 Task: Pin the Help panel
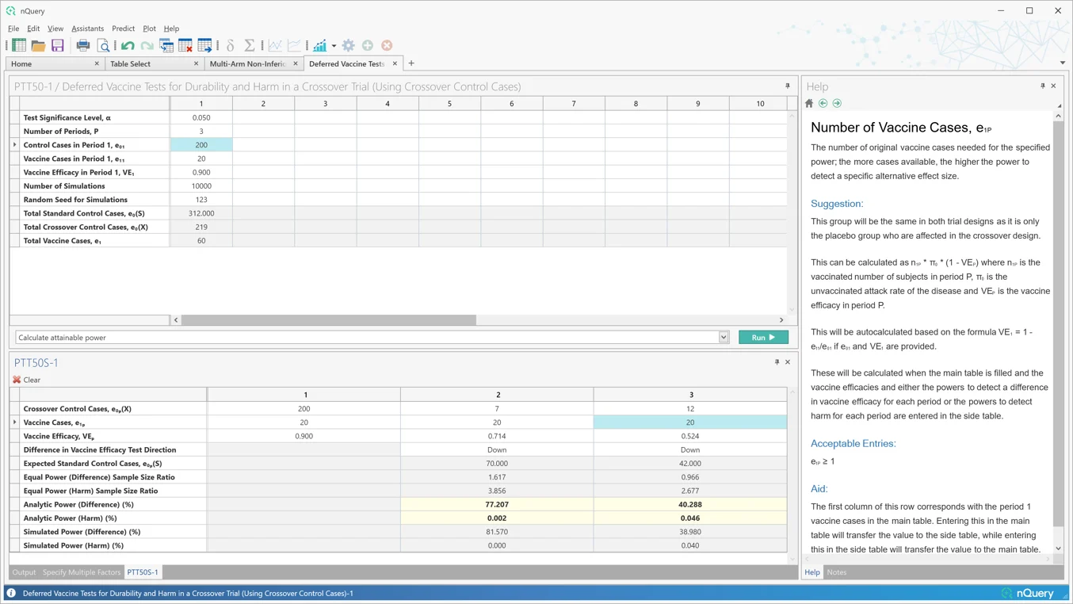pyautogui.click(x=1042, y=86)
